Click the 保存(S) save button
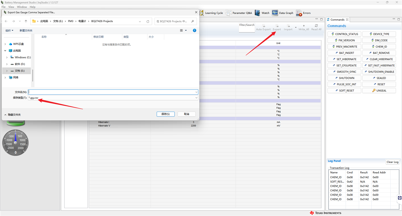Viewport: 402px width, 216px height. tap(166, 114)
